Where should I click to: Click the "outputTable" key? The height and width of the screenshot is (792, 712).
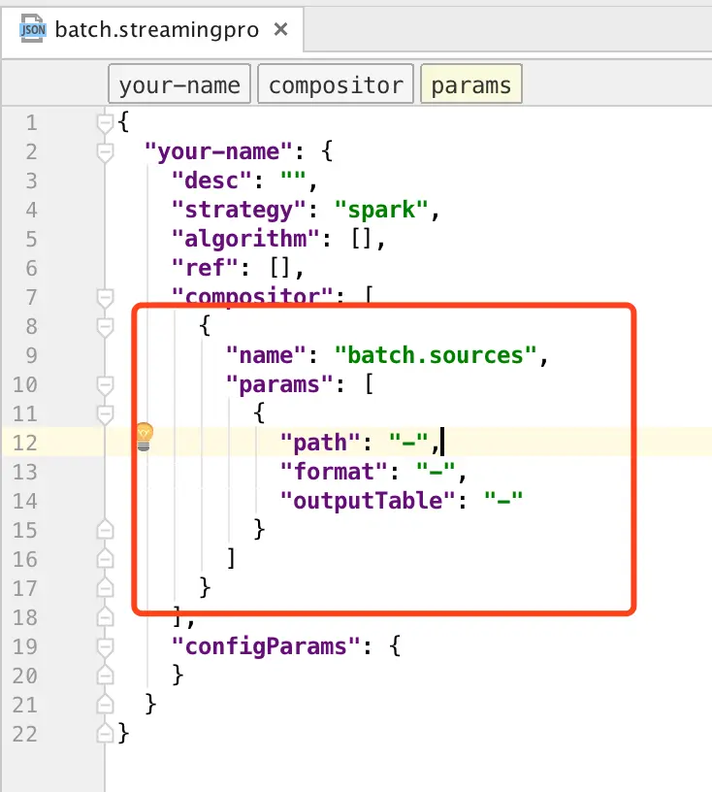pyautogui.click(x=369, y=501)
